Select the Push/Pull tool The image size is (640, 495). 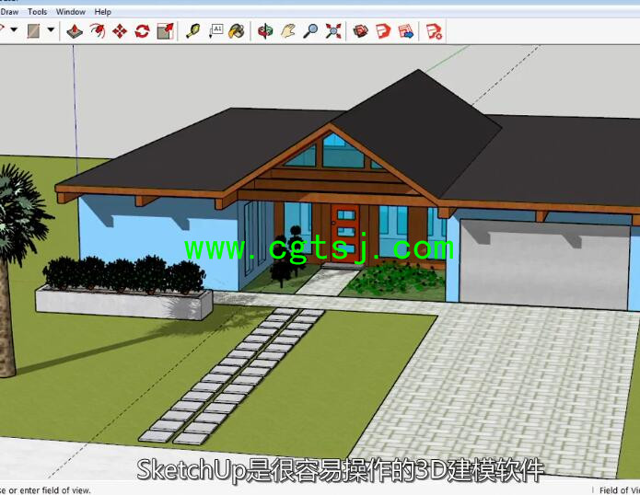pyautogui.click(x=75, y=31)
